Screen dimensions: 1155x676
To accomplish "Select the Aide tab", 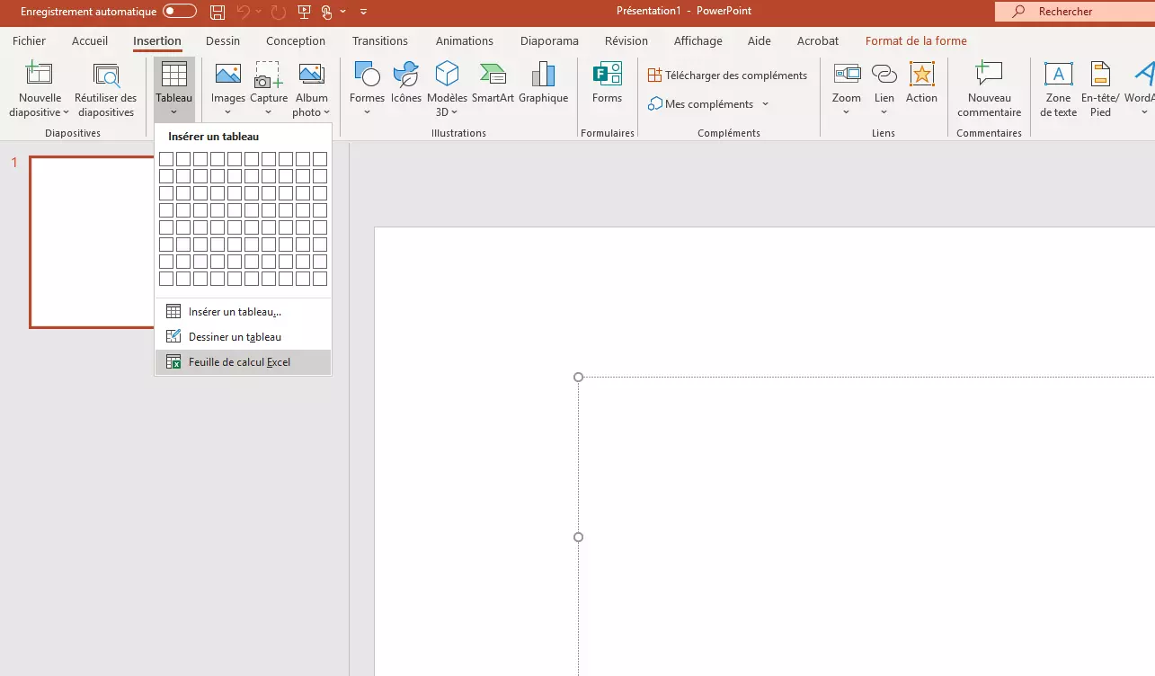I will point(760,40).
